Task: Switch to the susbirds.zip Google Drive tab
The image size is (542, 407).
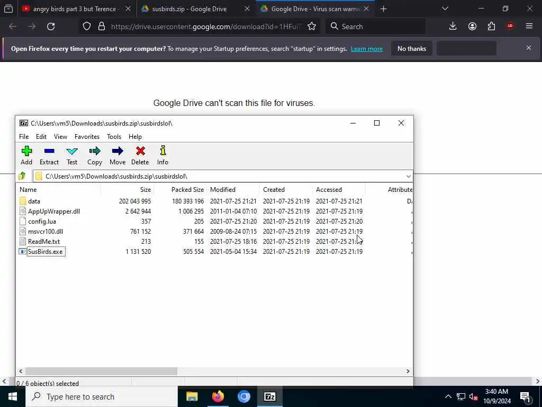Action: coord(189,9)
